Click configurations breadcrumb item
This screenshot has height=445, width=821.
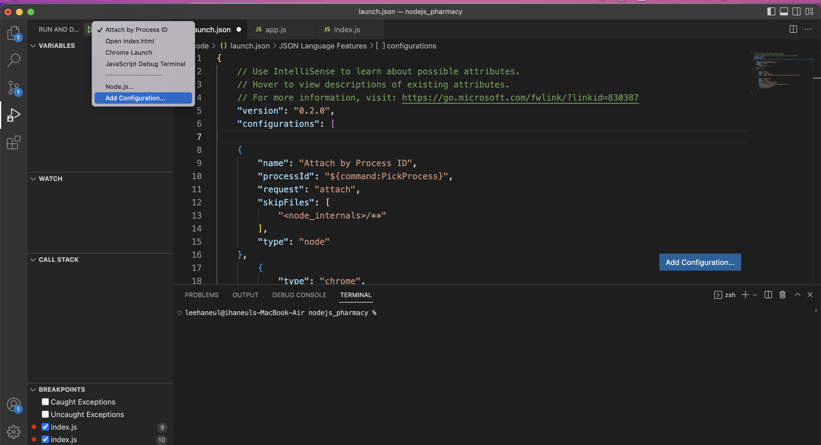coord(411,46)
